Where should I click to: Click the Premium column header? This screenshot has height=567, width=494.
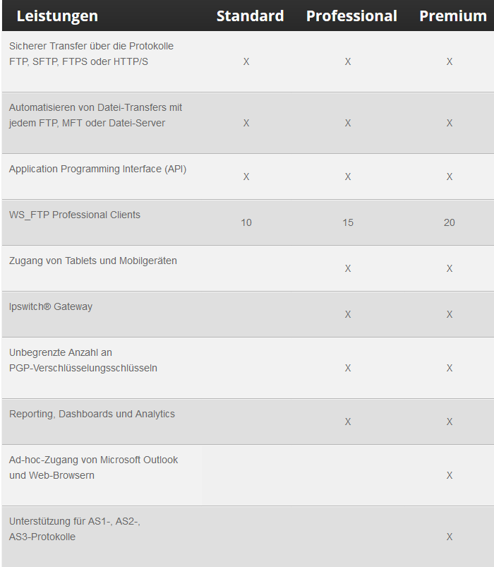452,16
